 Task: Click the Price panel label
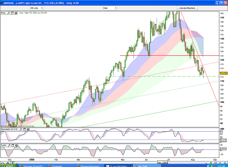point(3,13)
